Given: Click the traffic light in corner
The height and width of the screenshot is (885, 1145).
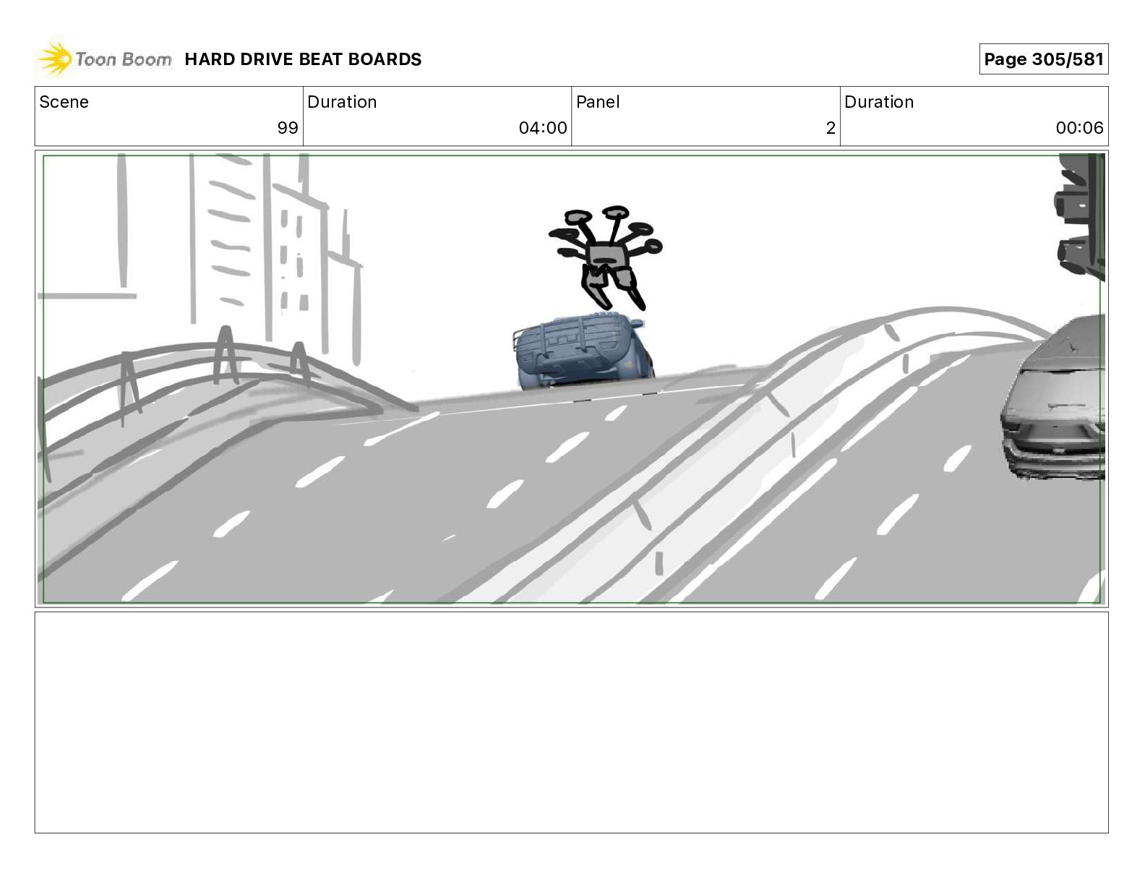Looking at the screenshot, I should (1080, 215).
